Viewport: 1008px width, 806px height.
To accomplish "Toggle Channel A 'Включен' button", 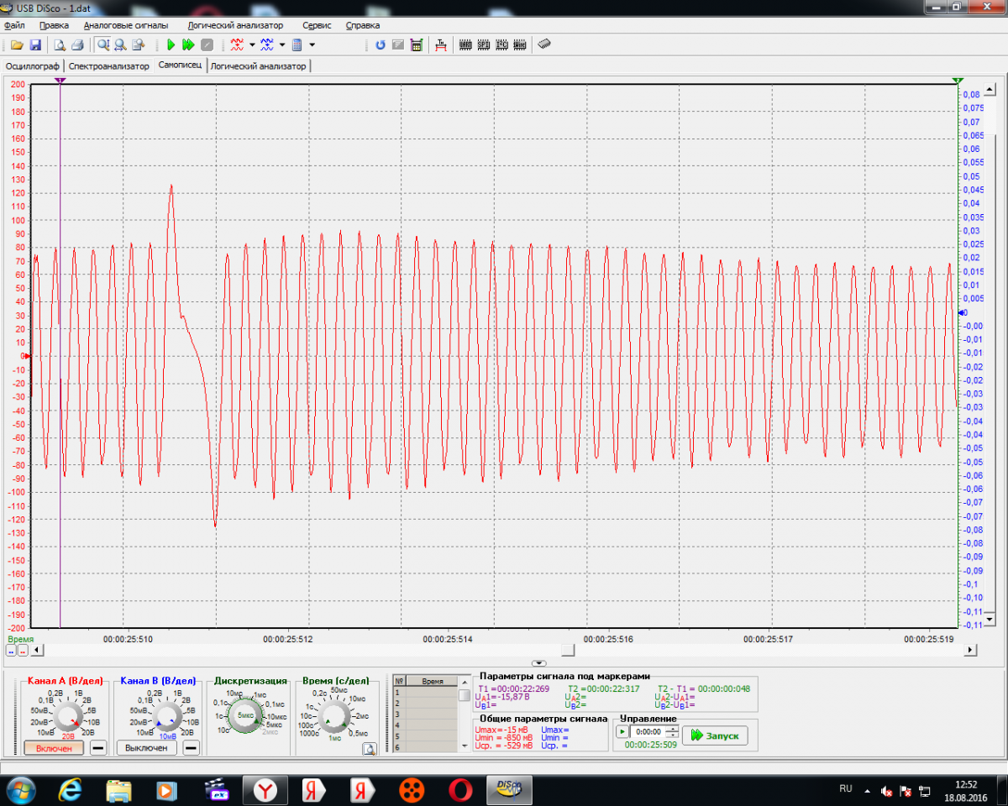I will click(54, 748).
